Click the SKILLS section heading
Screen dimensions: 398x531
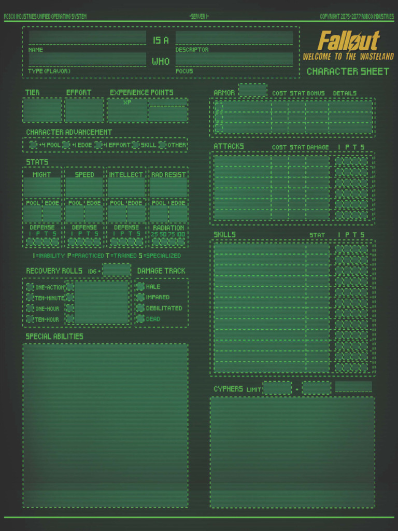224,234
